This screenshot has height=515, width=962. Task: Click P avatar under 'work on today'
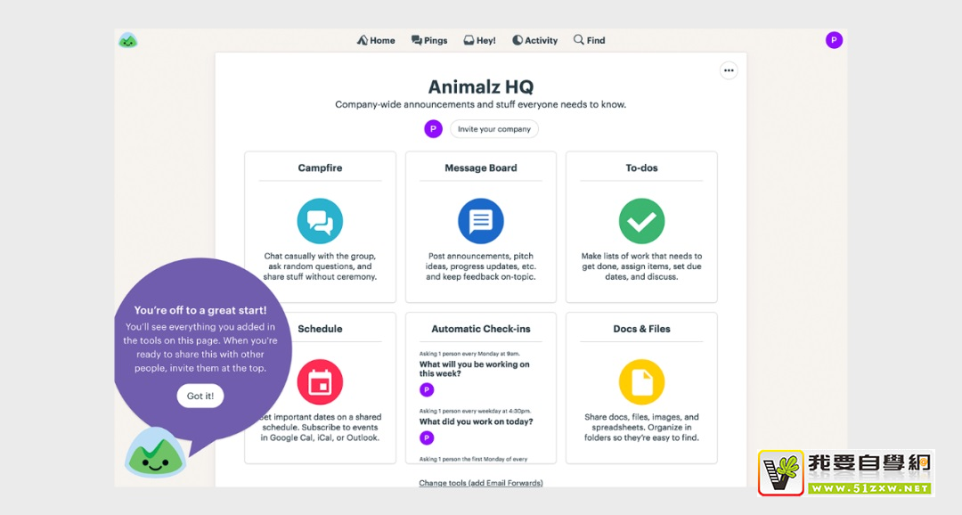[x=427, y=437]
